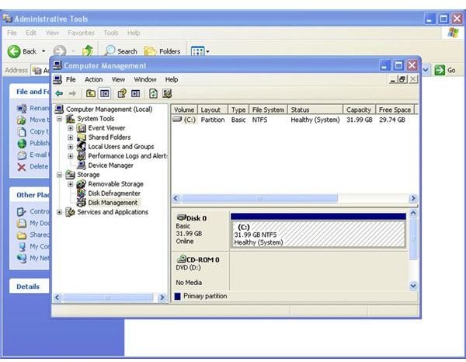Open Back history dropdown arrow in Administrative Tools

[43, 51]
